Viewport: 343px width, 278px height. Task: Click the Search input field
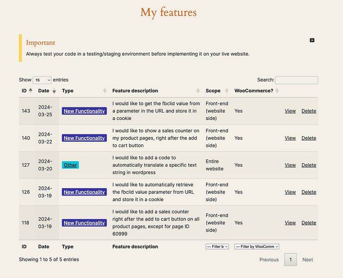point(296,80)
